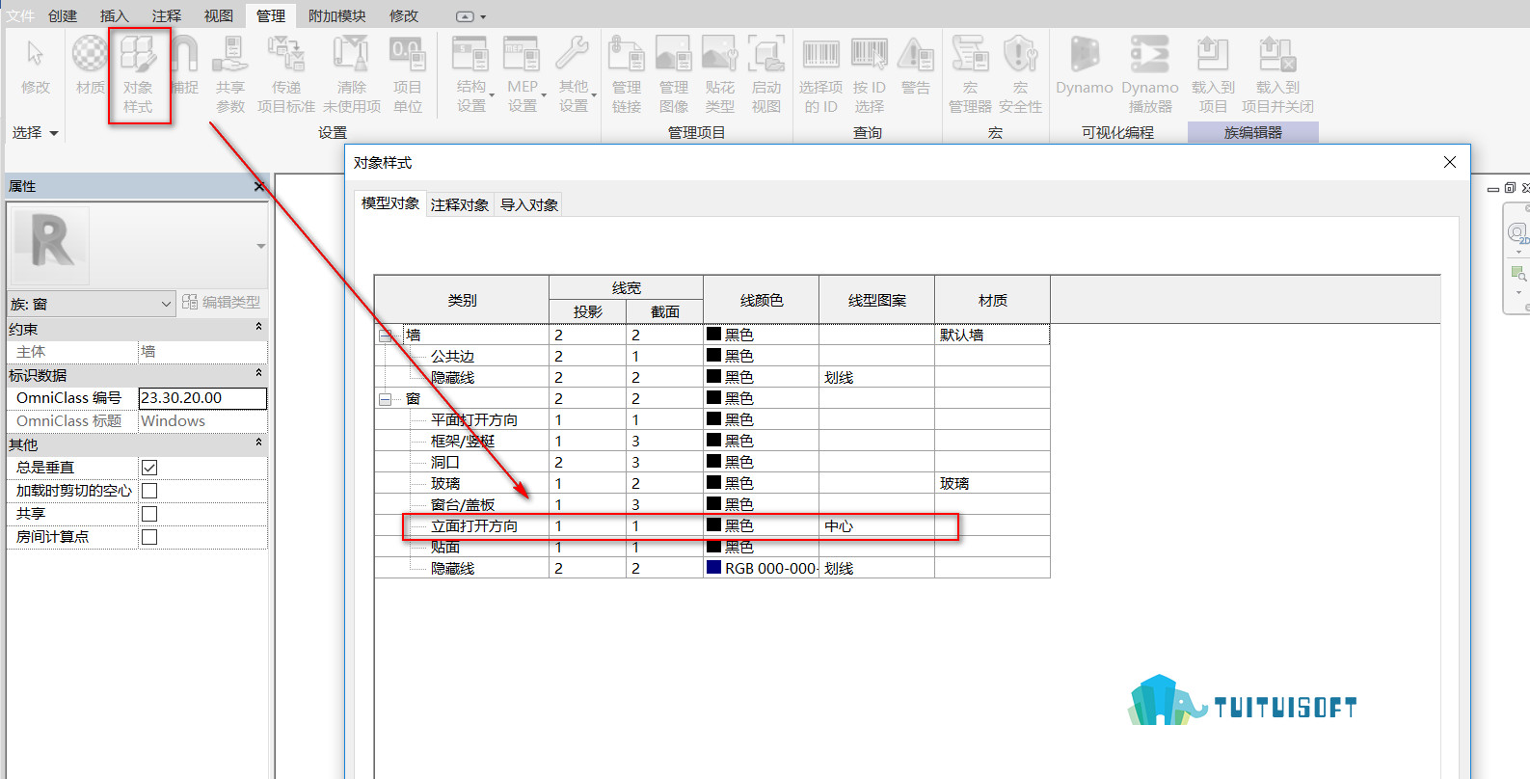Open 项目单位 (Project Units)

click(x=408, y=75)
